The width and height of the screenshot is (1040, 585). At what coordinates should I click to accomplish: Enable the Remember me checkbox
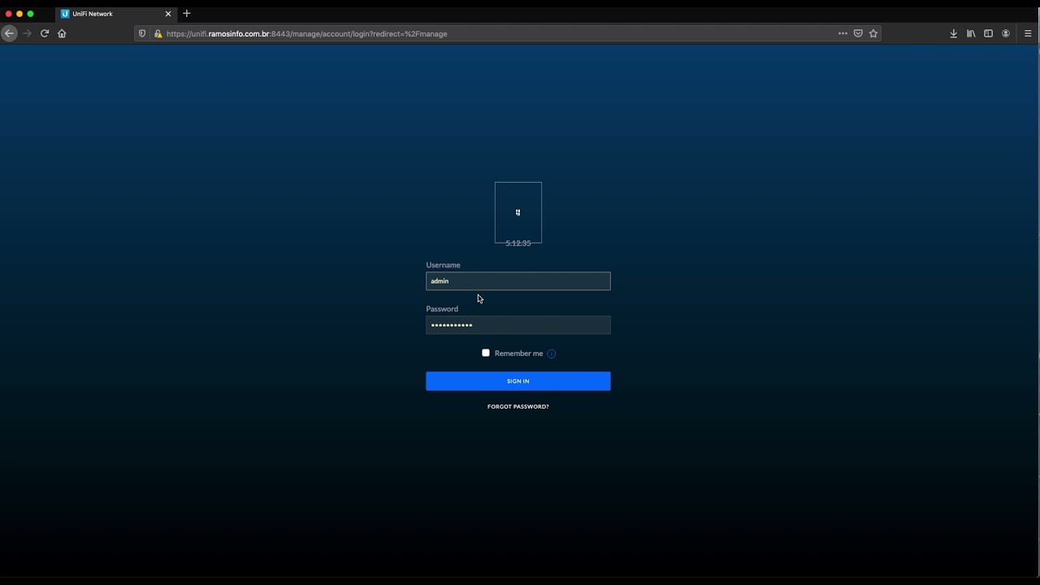[x=486, y=353]
